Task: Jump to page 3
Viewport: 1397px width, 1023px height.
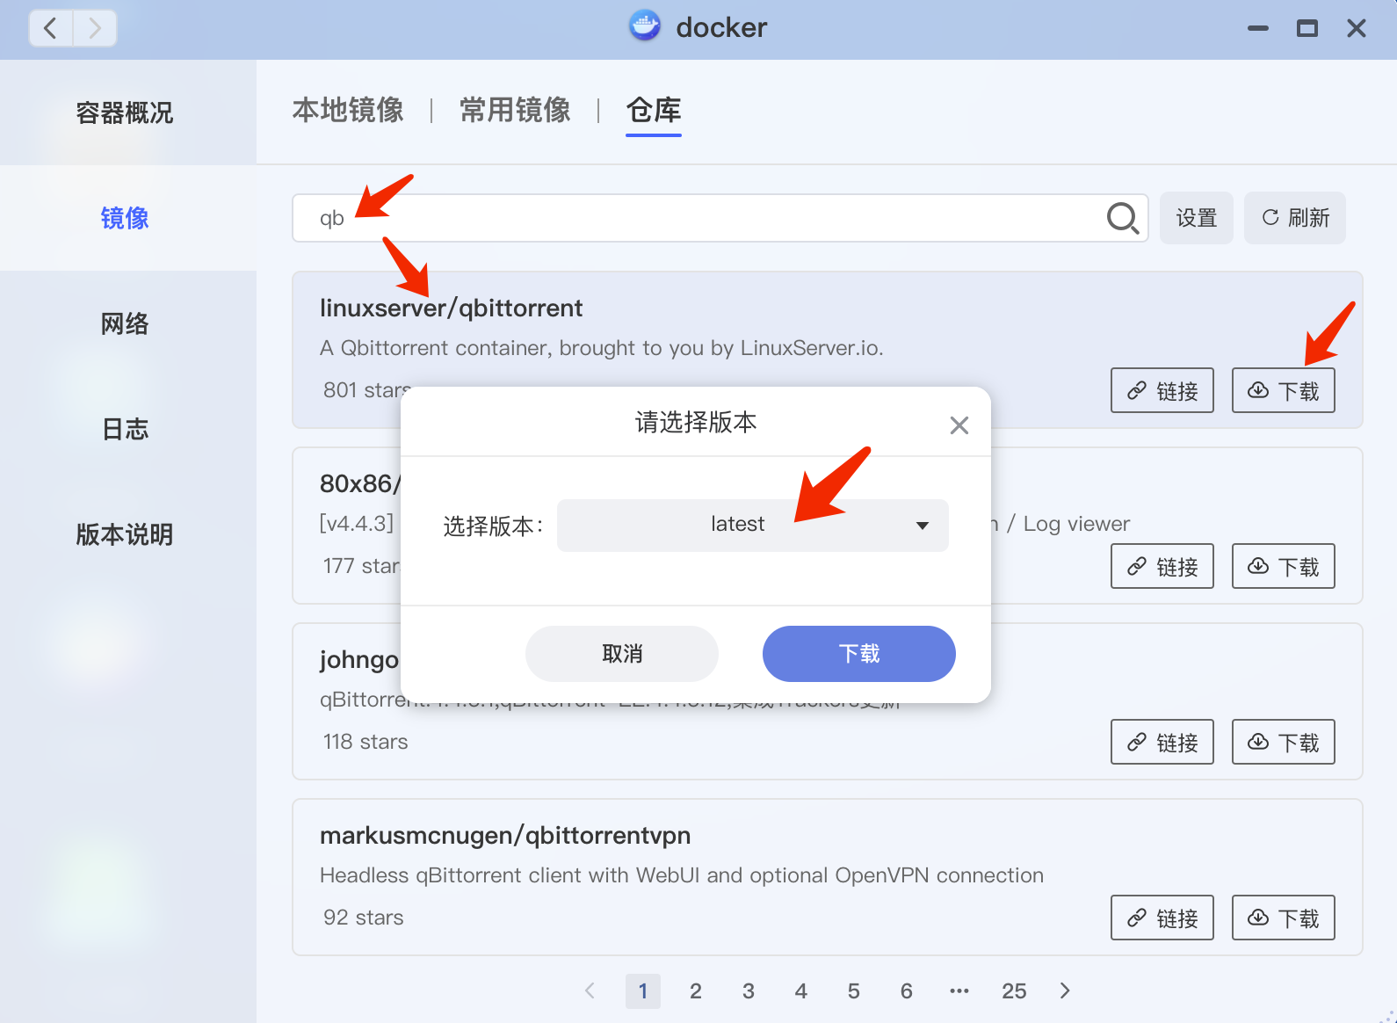Action: coord(749,991)
